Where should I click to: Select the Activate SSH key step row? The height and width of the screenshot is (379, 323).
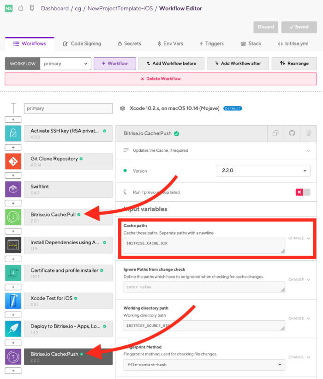68,133
